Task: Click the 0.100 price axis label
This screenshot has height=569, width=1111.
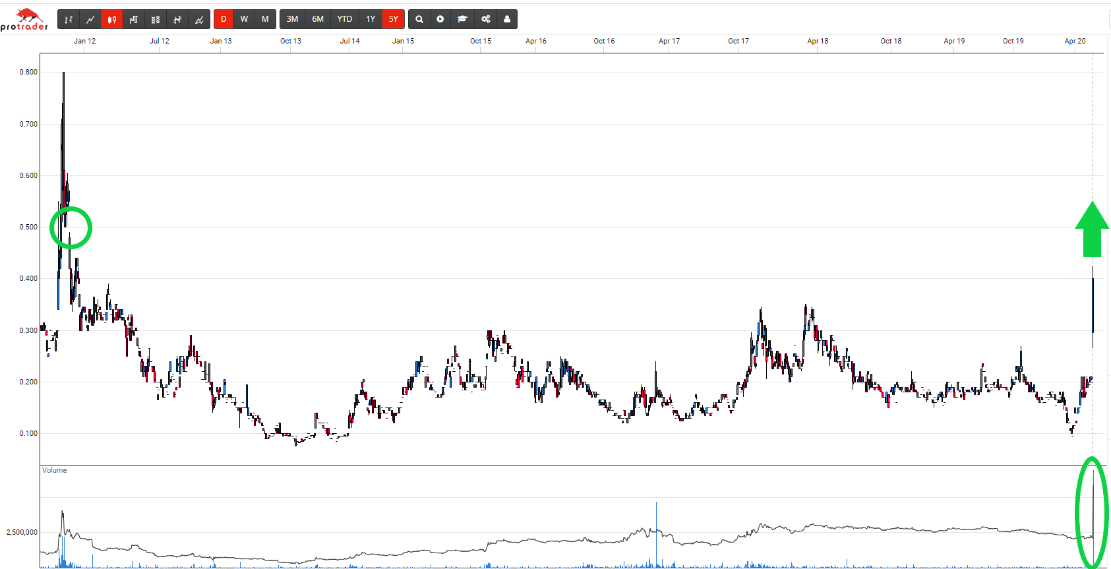Action: (28, 433)
